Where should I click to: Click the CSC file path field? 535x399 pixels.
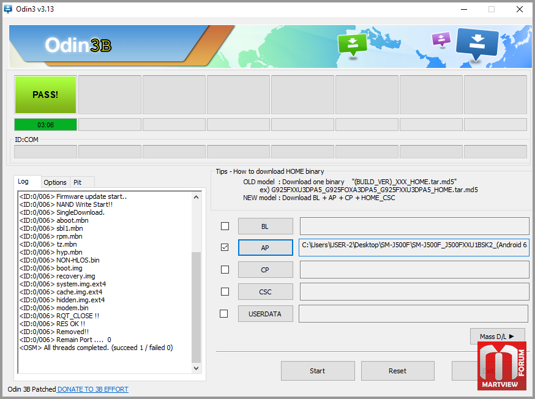pyautogui.click(x=414, y=292)
